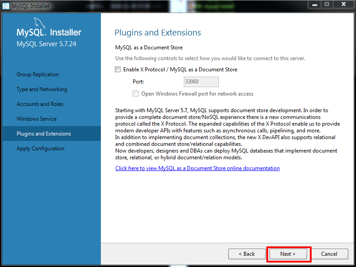This screenshot has width=356, height=267.
Task: Close the MySQL Installer window
Action: tap(343, 4)
